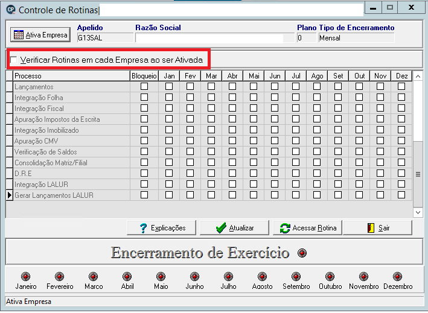Image resolution: width=428 pixels, height=313 pixels.
Task: Check Dez for Gerar Lançamentos LALUR row
Action: 401,195
